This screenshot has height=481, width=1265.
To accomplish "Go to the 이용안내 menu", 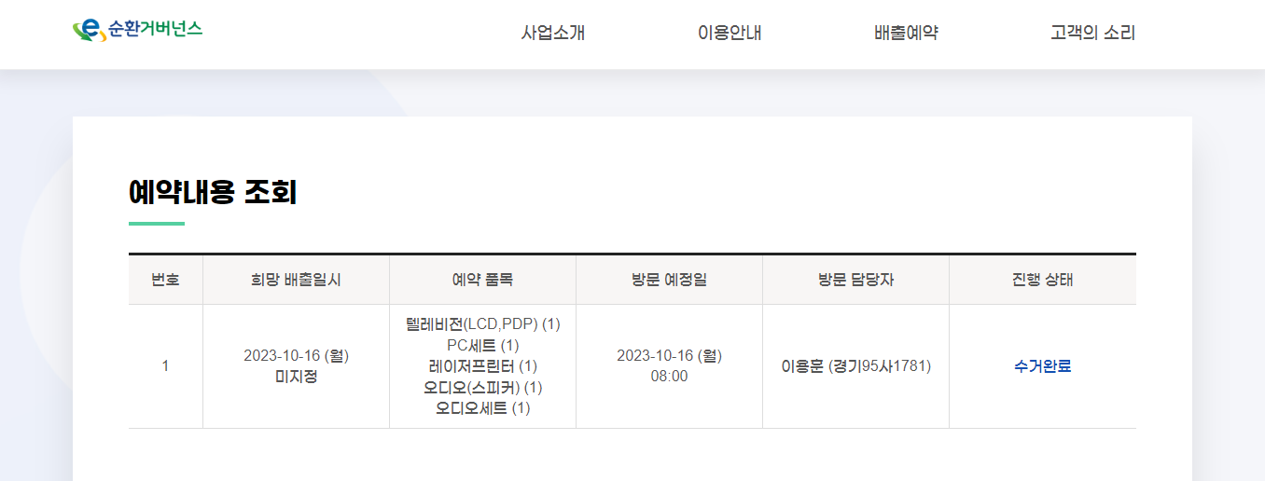I will (730, 34).
